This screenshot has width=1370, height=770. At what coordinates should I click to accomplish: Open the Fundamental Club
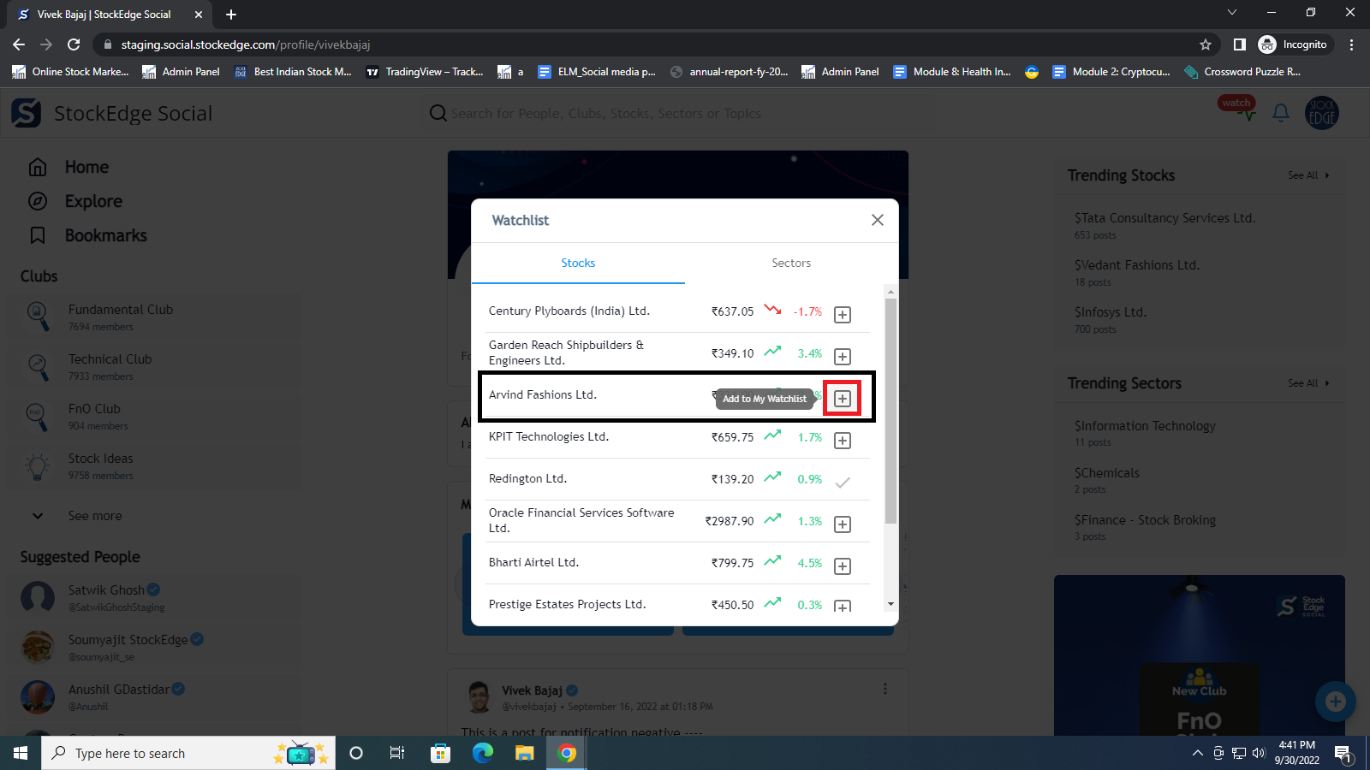121,310
